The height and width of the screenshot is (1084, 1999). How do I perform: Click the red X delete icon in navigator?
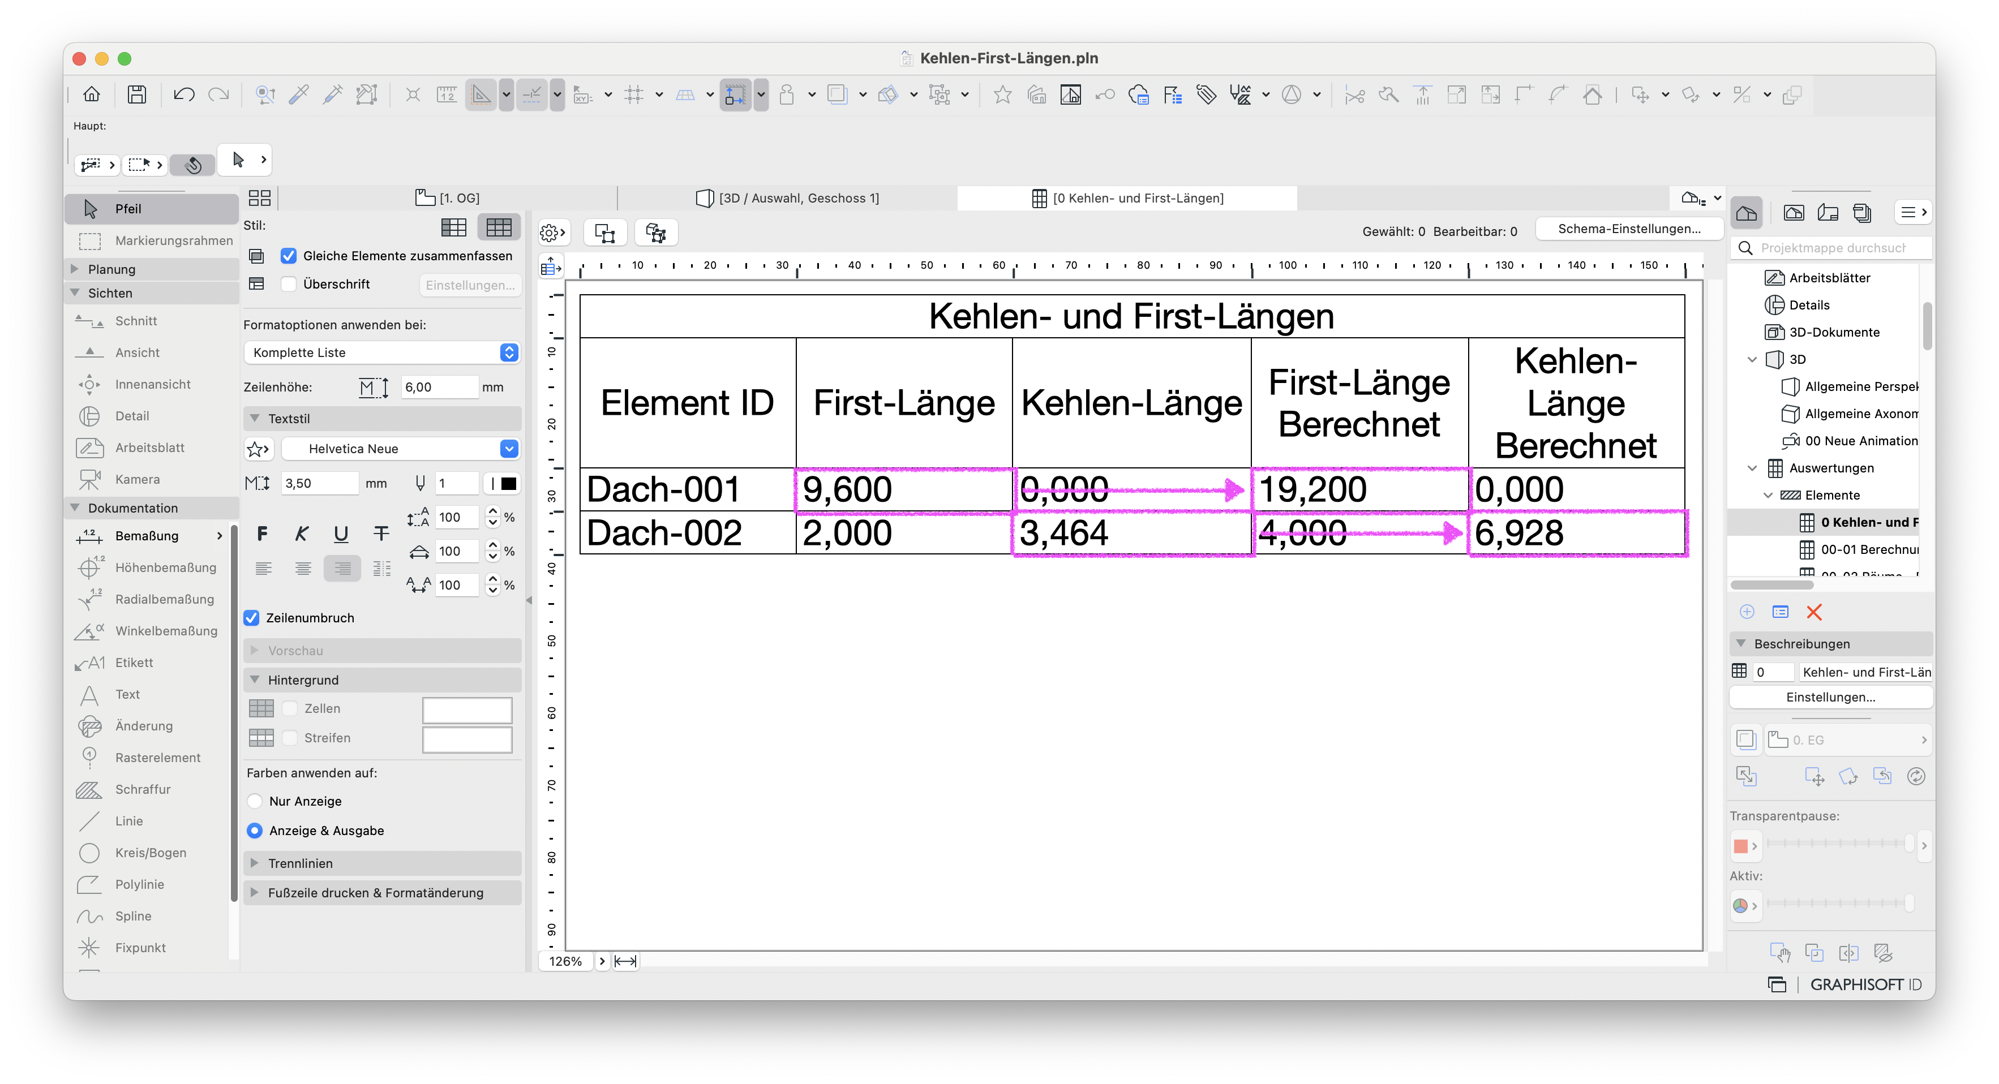click(x=1813, y=612)
